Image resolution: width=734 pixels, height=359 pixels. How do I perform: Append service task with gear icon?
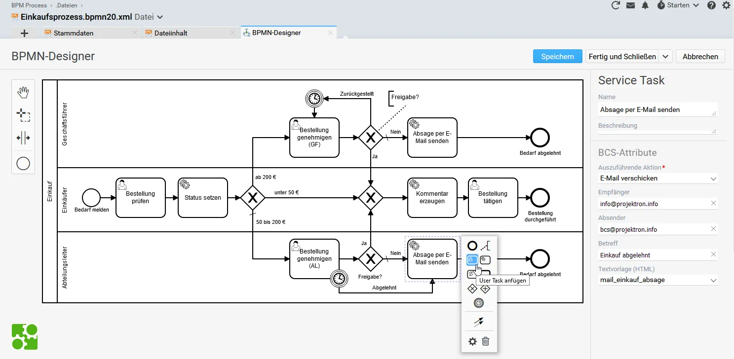(x=485, y=259)
